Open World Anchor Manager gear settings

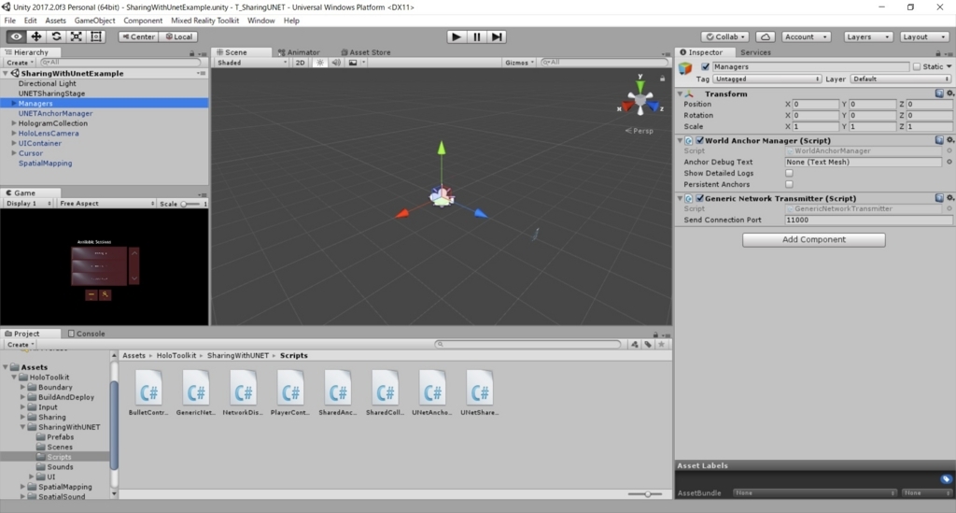coord(949,139)
